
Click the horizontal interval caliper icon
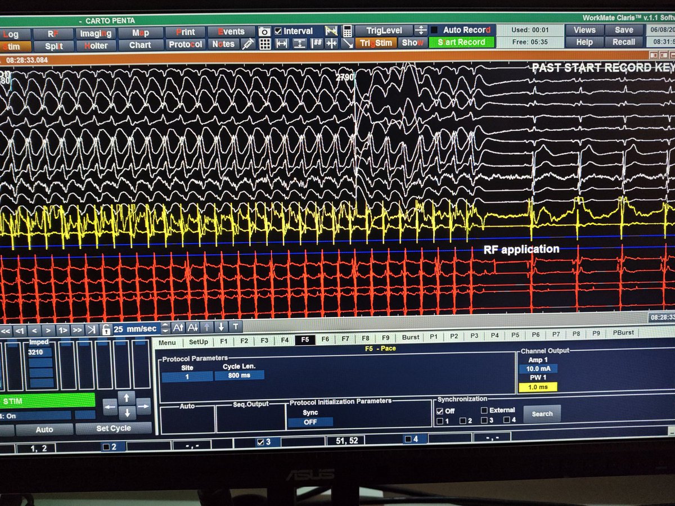pos(282,44)
